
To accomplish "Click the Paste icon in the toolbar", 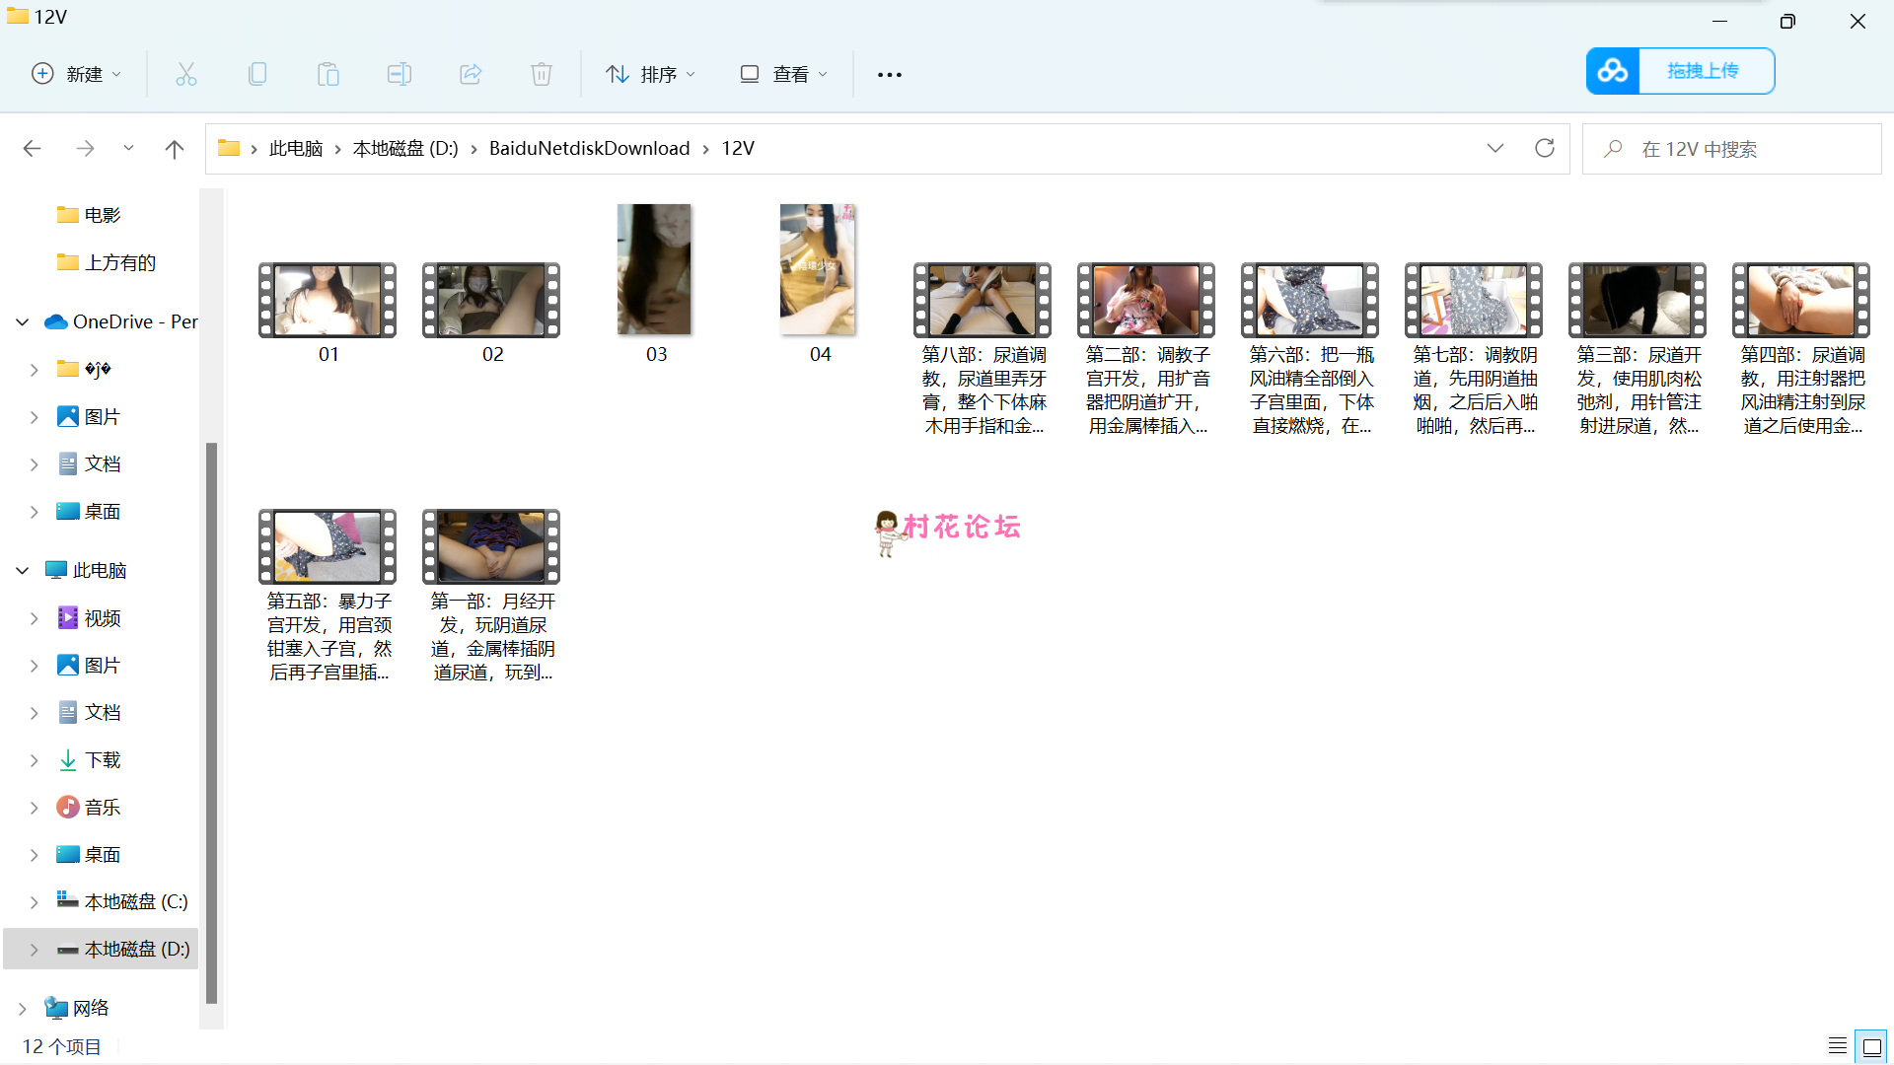I will pyautogui.click(x=328, y=74).
